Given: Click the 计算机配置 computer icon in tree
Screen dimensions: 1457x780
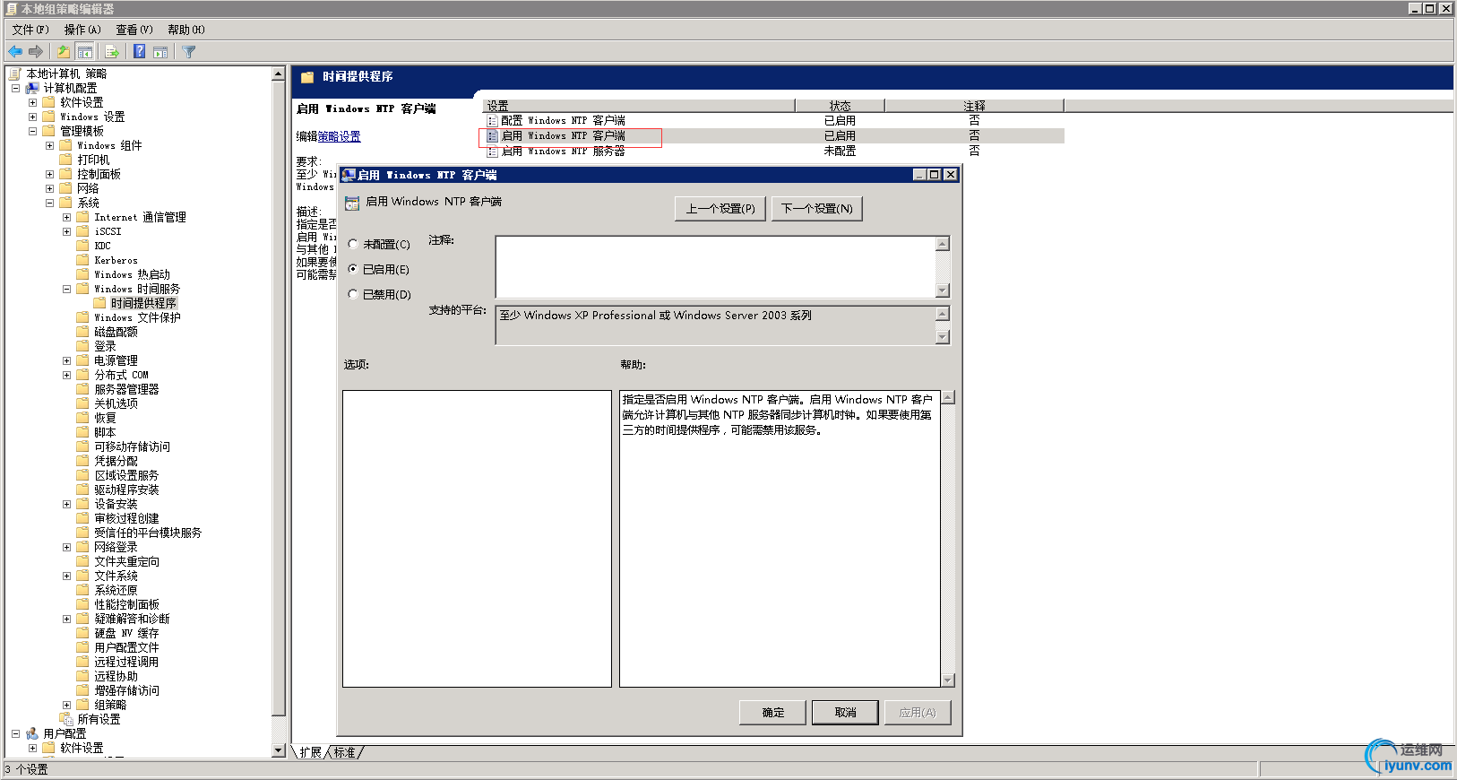Looking at the screenshot, I should [32, 88].
